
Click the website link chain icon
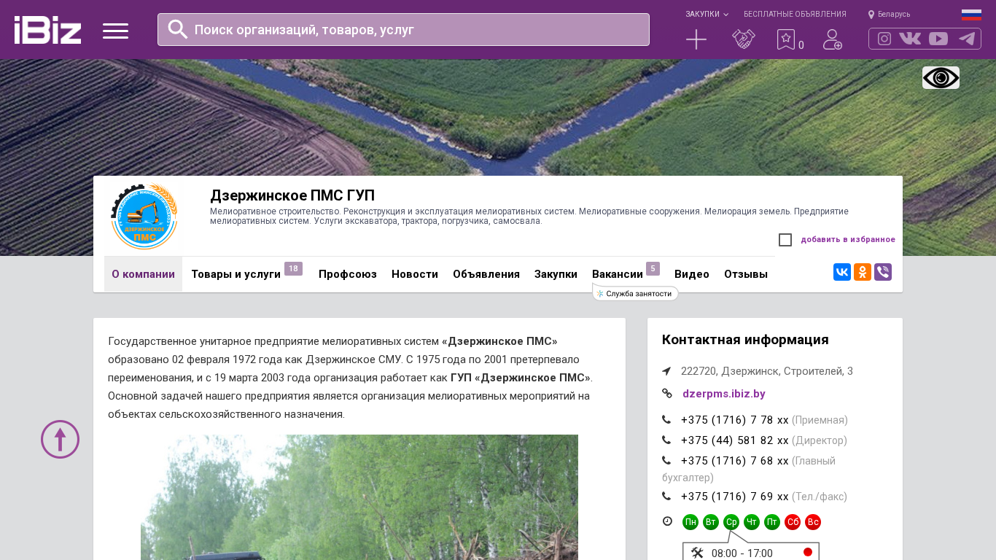[x=666, y=394]
